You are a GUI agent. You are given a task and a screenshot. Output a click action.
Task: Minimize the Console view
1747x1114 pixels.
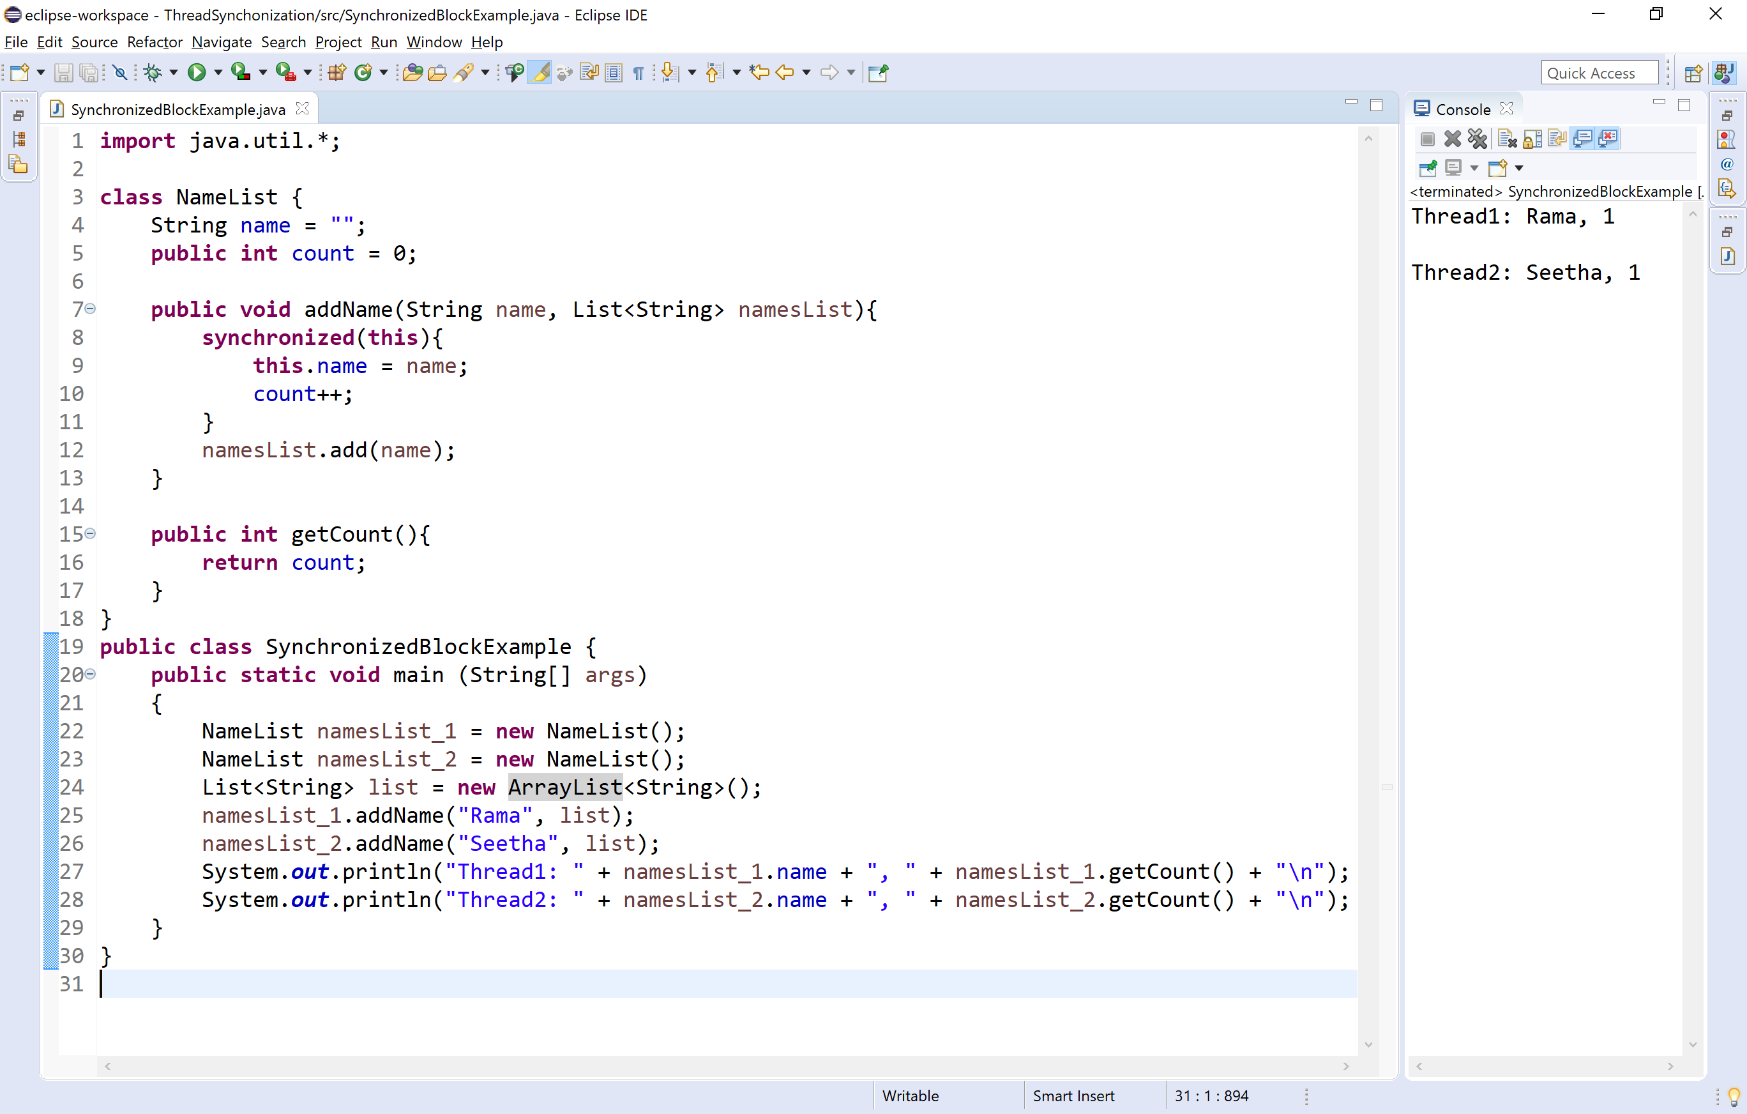tap(1658, 103)
